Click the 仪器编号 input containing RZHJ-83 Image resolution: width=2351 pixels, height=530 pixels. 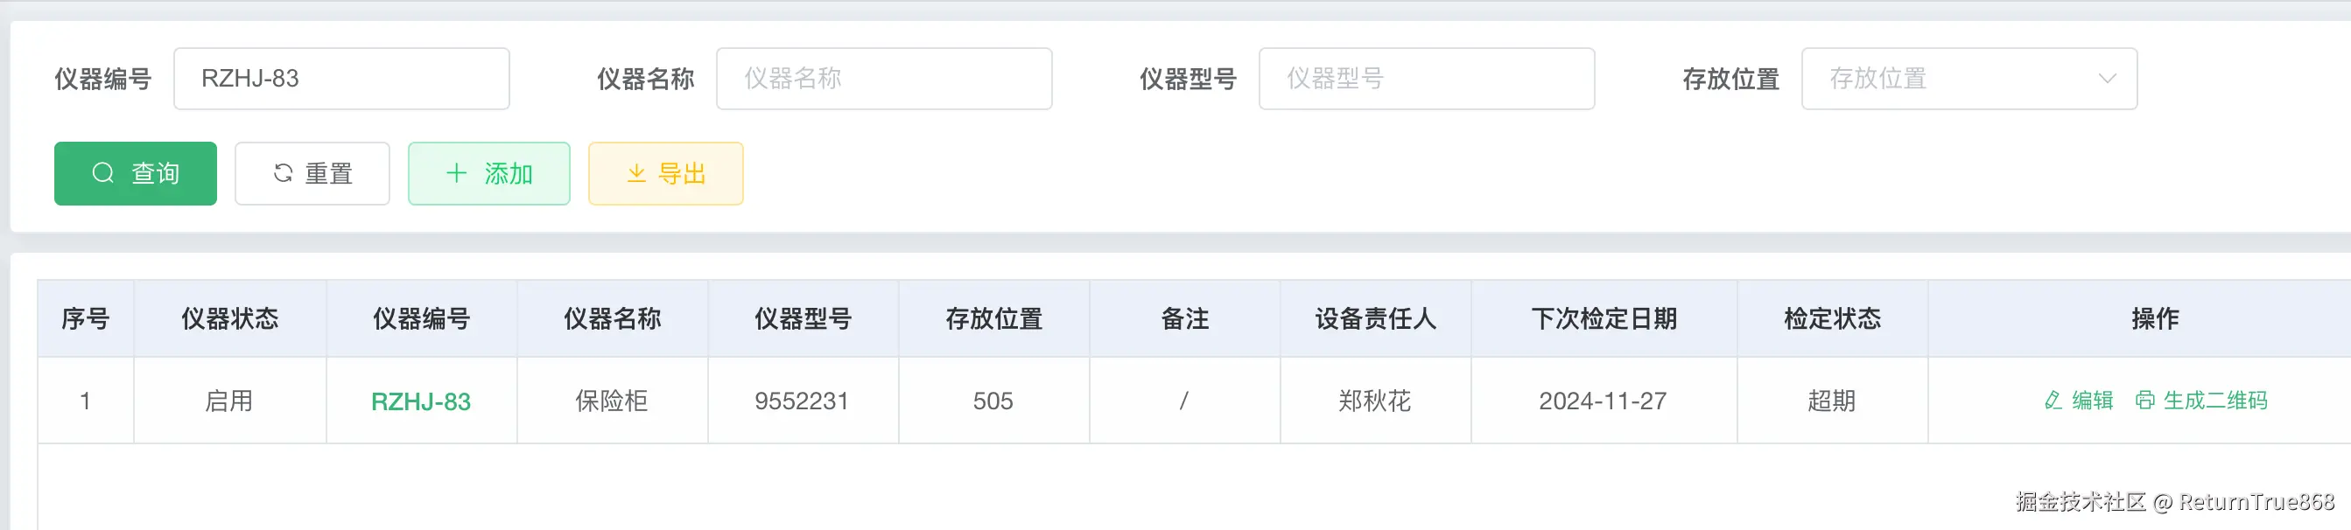click(341, 79)
